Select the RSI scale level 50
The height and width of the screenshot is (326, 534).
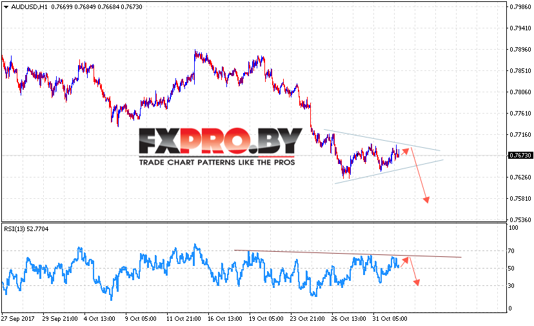(x=511, y=269)
